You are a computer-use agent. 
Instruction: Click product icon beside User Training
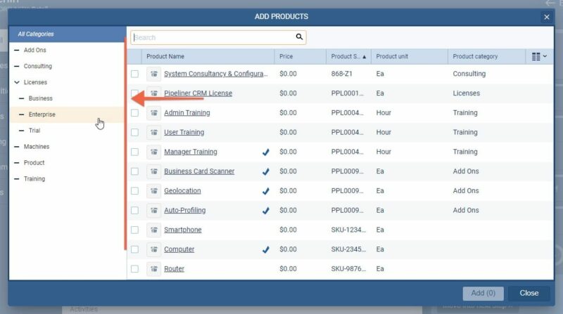(153, 132)
